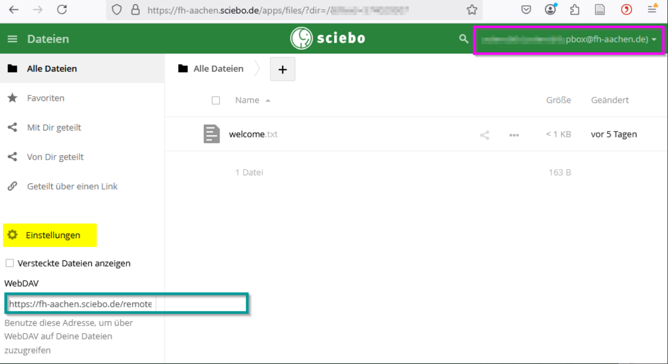Click the '1 Datei' summary text
The image size is (668, 364).
249,172
